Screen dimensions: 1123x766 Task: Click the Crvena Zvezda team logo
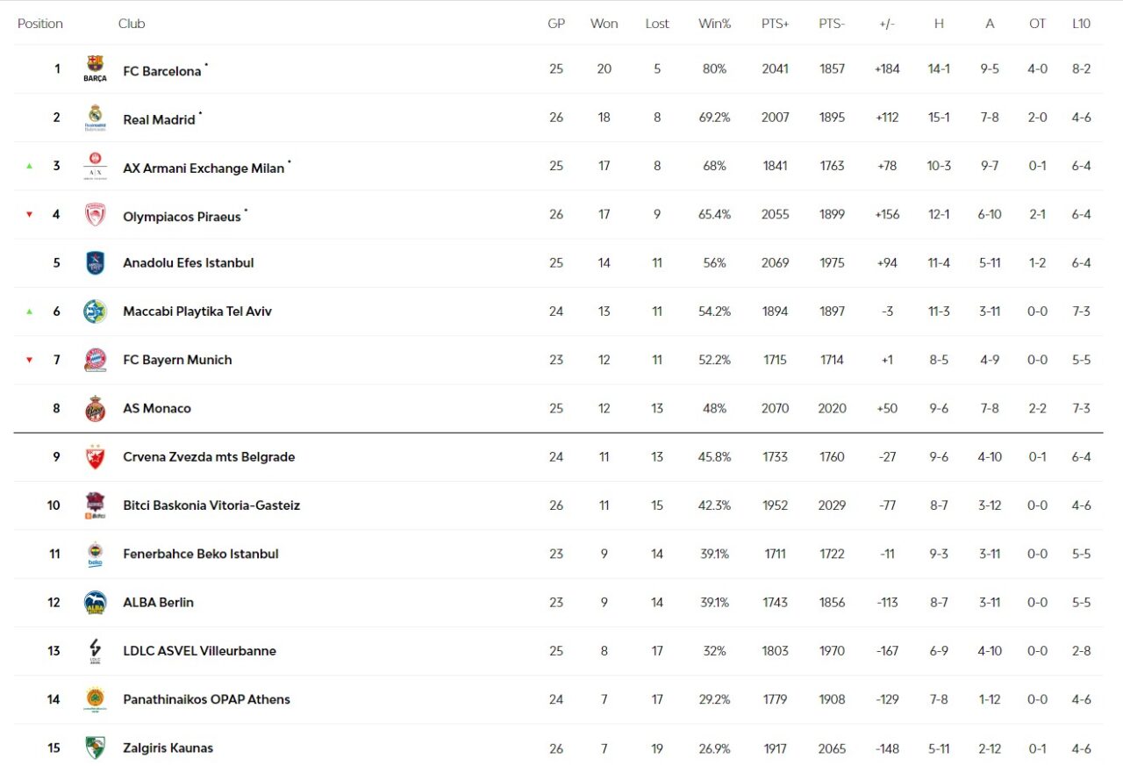[x=95, y=457]
